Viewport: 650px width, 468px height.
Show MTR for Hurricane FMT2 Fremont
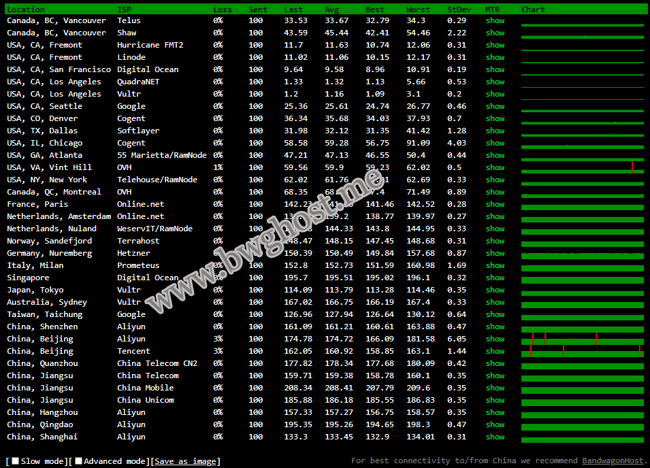point(495,45)
